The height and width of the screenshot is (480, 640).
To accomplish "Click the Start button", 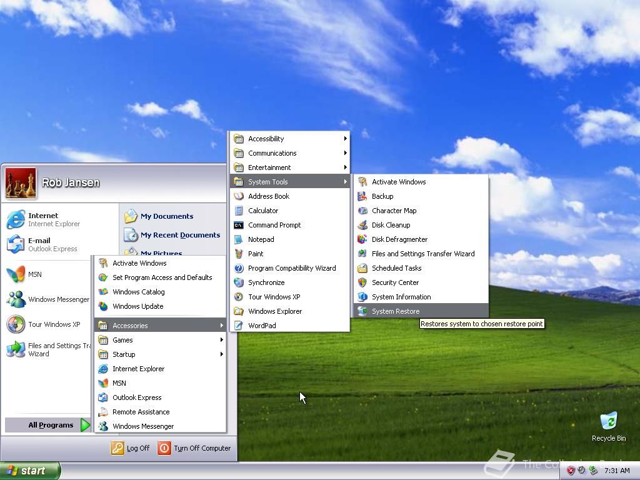I will point(30,471).
